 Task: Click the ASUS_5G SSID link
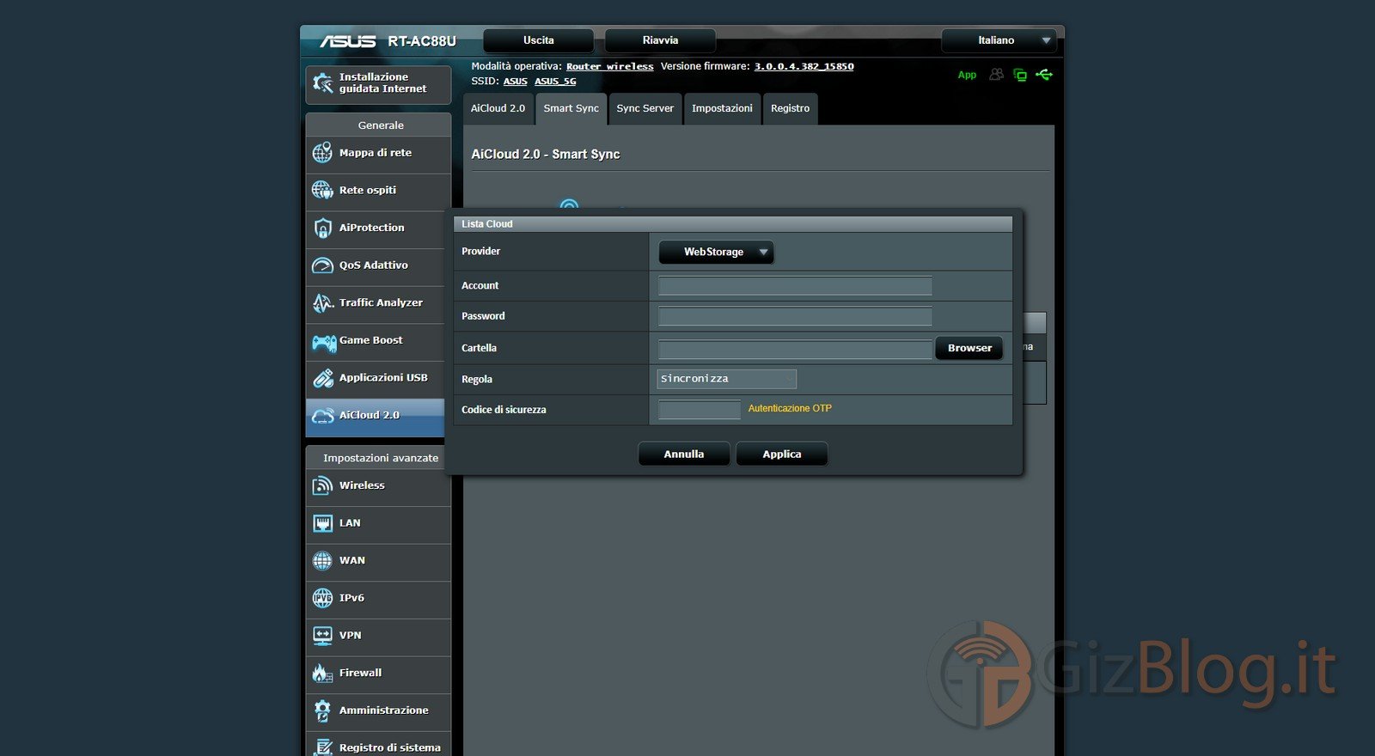click(555, 82)
